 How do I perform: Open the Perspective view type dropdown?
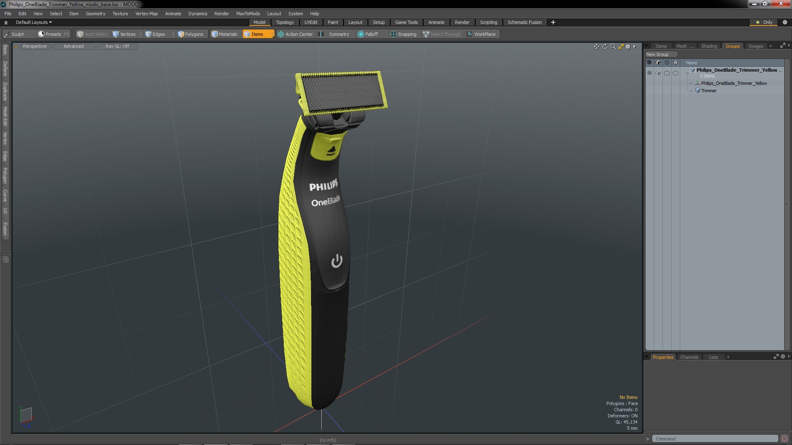pyautogui.click(x=35, y=46)
